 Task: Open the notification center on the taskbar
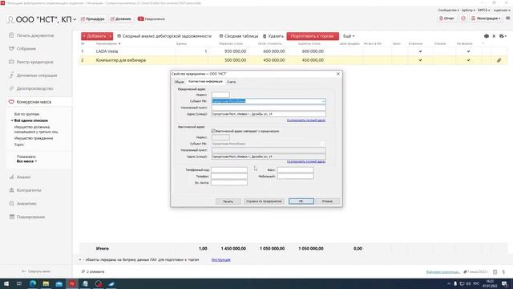504,283
